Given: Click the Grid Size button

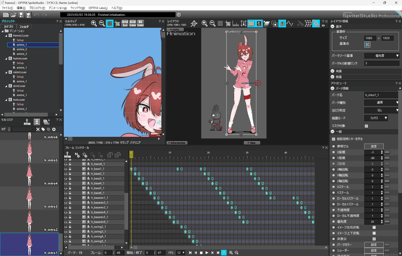Looking at the screenshot, I should [x=125, y=23].
